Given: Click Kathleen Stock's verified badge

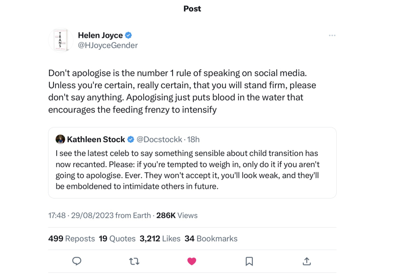Looking at the screenshot, I should (131, 139).
